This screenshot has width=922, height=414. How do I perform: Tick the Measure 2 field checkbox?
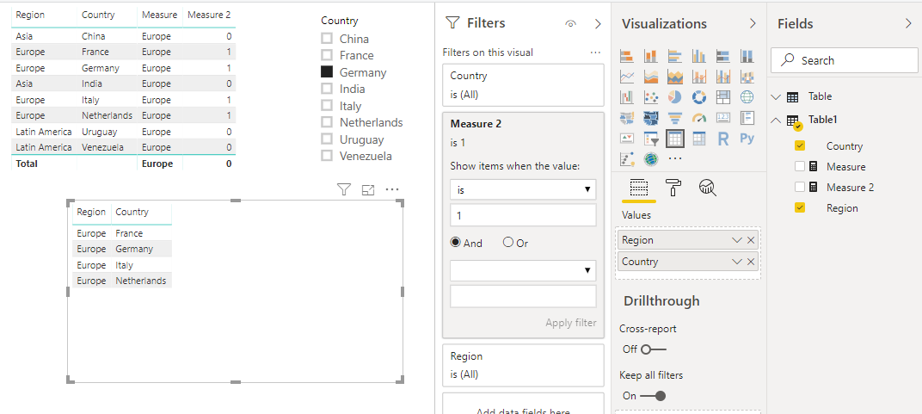[x=800, y=187]
